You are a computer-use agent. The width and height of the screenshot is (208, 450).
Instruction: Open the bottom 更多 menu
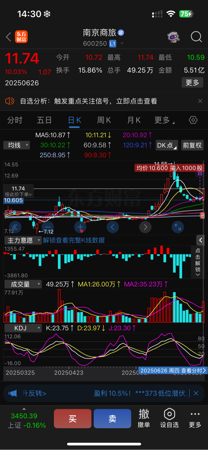195,419
